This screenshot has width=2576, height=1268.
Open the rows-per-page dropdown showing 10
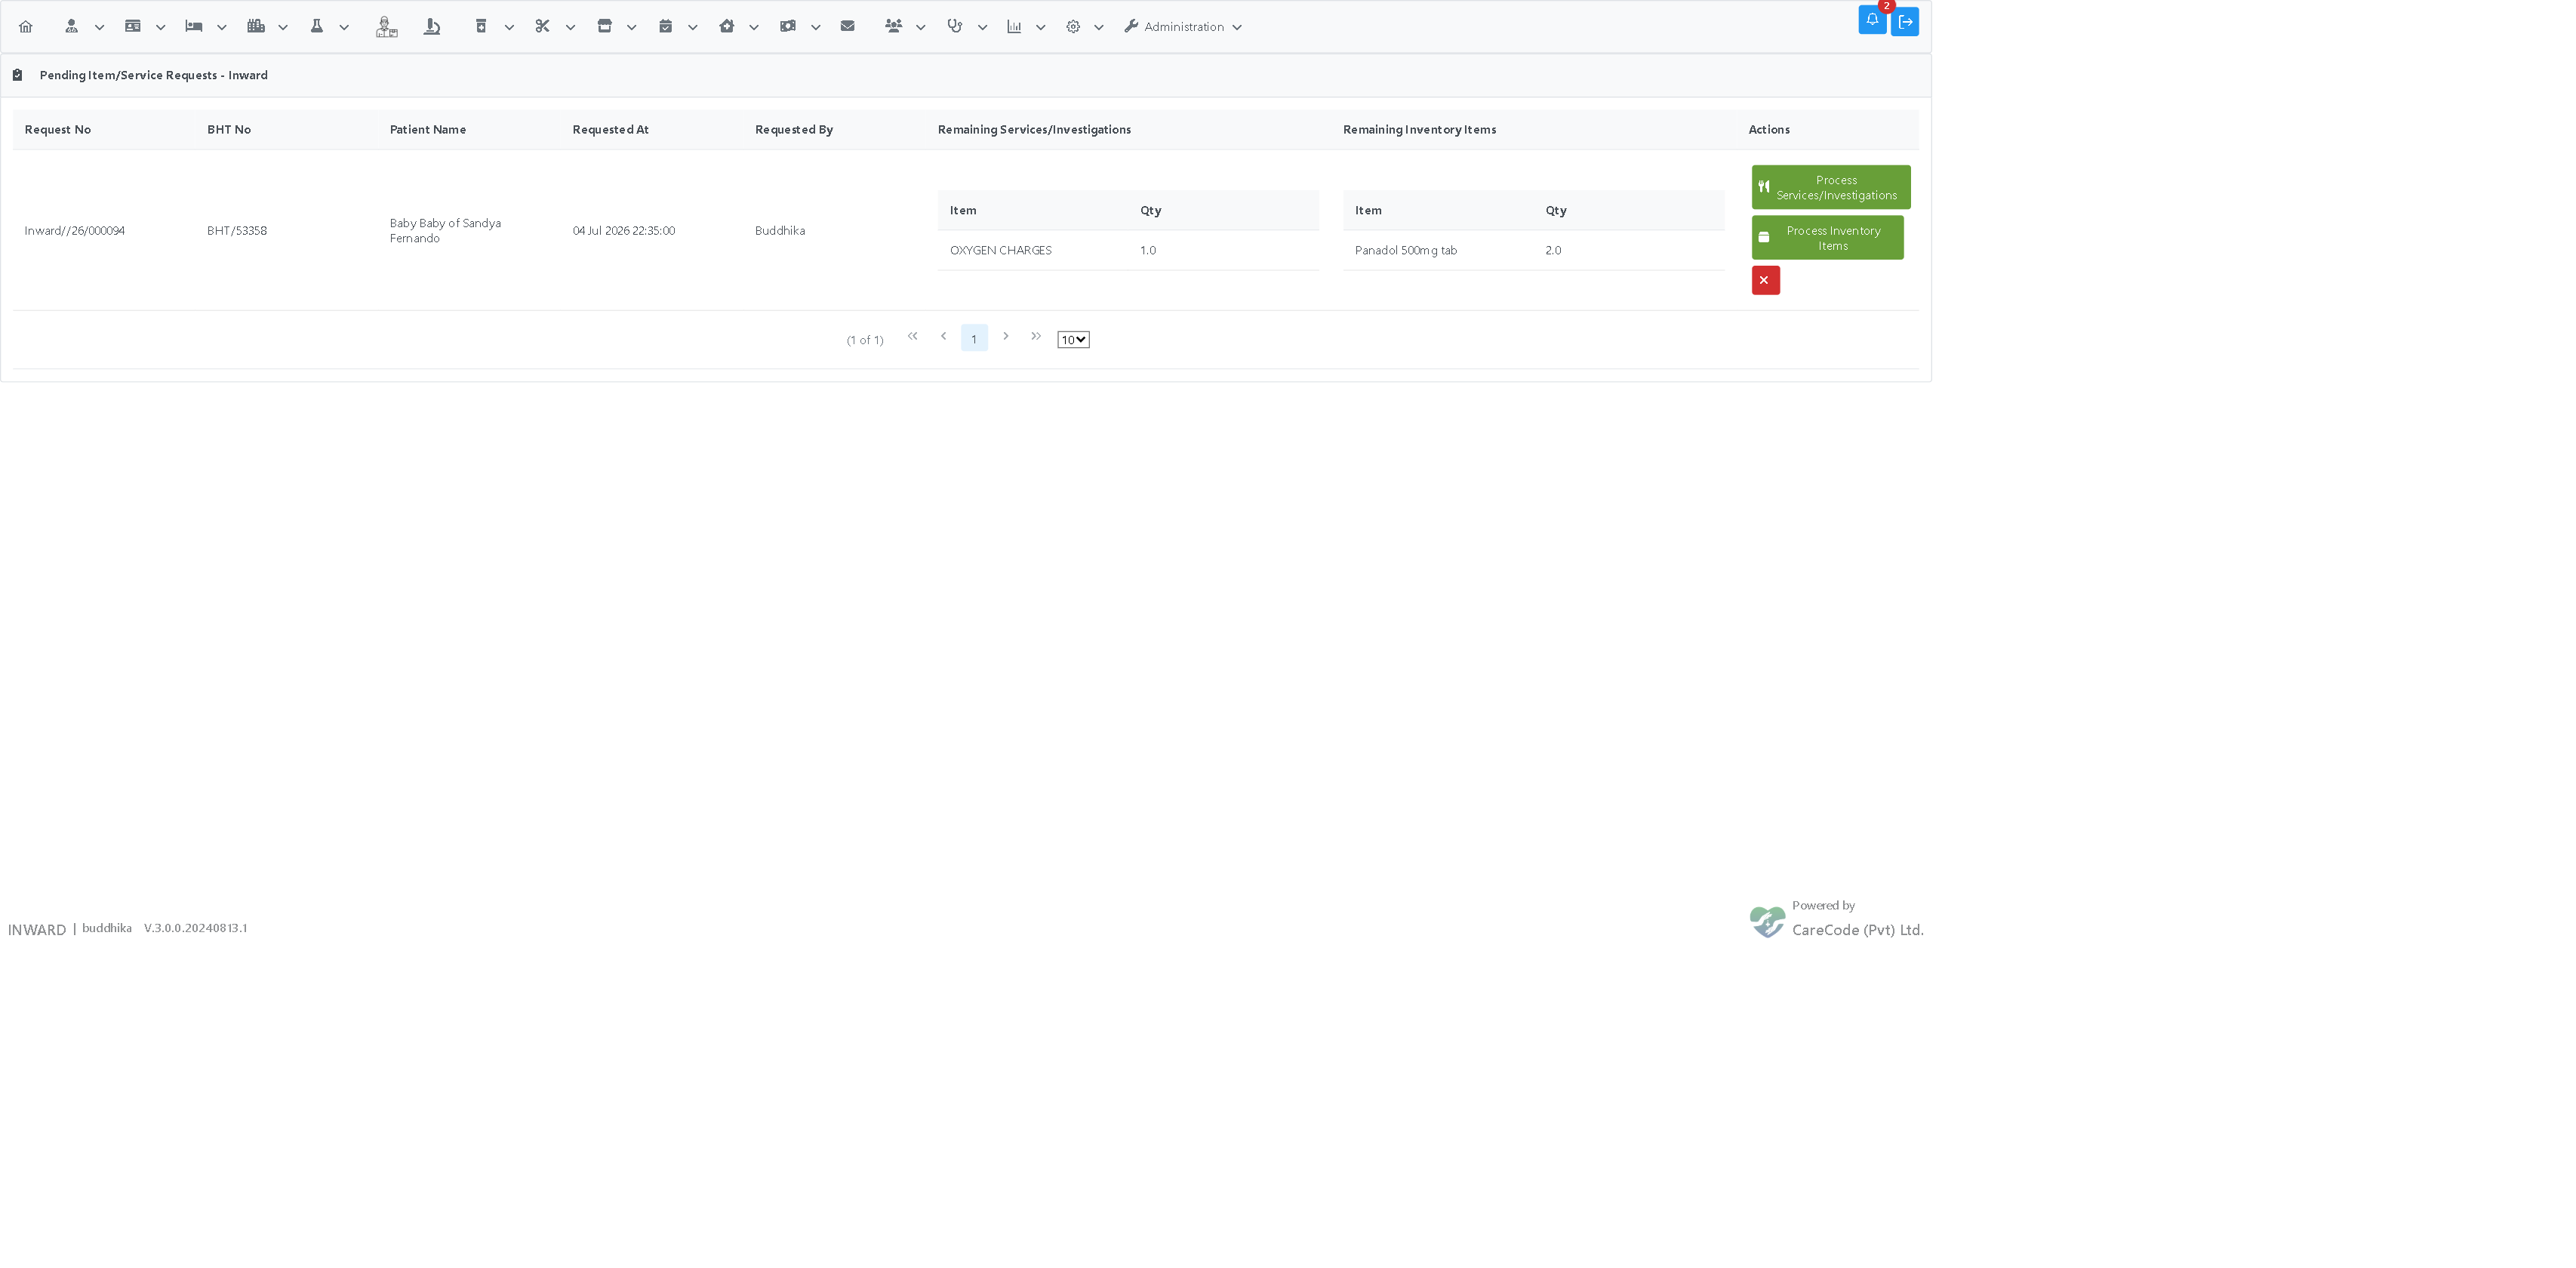(1073, 340)
